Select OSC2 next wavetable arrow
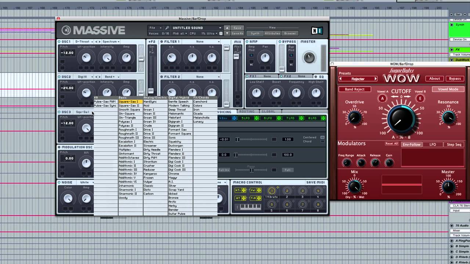 [x=100, y=77]
